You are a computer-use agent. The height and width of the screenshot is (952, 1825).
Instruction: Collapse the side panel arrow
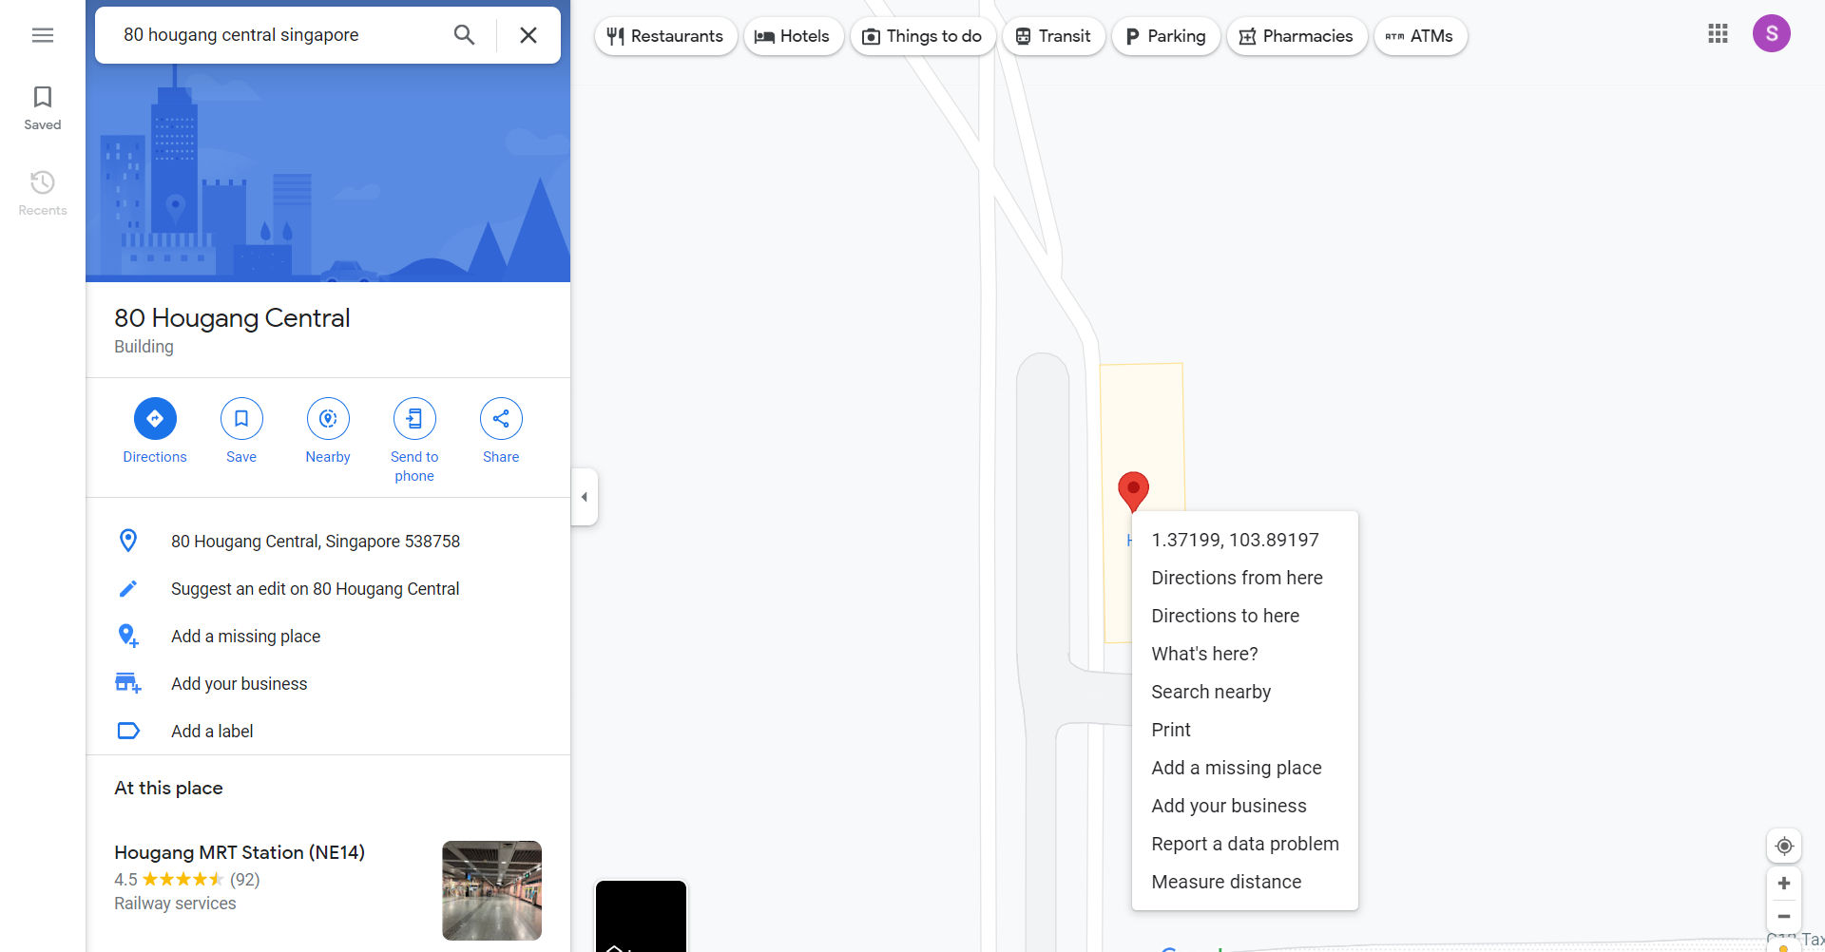point(585,497)
